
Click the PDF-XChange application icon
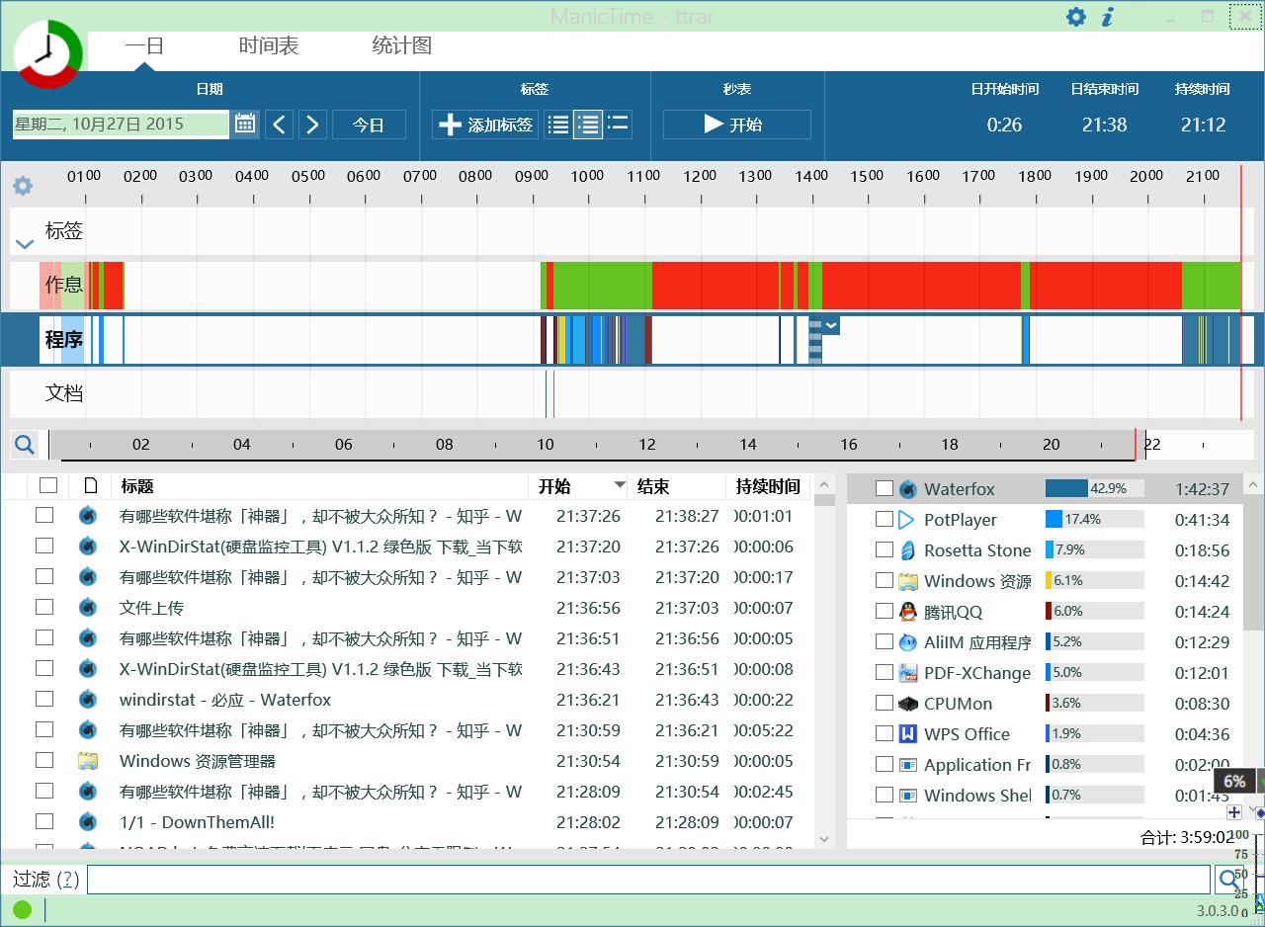[908, 673]
